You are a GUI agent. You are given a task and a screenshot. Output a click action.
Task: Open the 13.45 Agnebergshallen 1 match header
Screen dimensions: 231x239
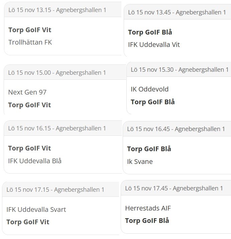click(x=177, y=12)
